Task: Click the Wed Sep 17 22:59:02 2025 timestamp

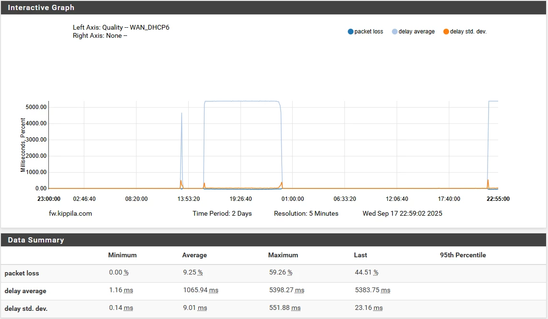Action: [x=402, y=214]
